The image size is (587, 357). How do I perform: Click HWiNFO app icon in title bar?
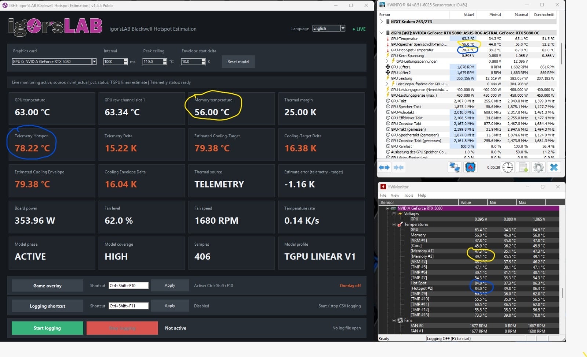[x=382, y=5]
